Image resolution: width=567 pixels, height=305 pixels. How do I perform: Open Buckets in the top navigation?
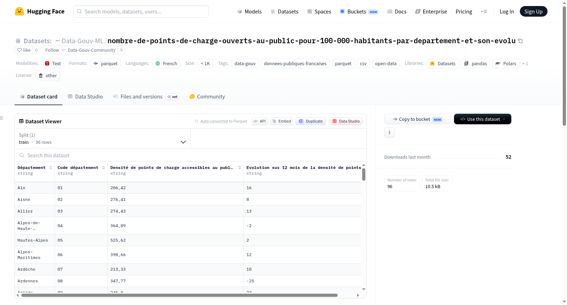click(359, 11)
